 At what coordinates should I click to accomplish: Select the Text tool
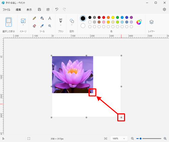pyautogui.click(x=50, y=18)
